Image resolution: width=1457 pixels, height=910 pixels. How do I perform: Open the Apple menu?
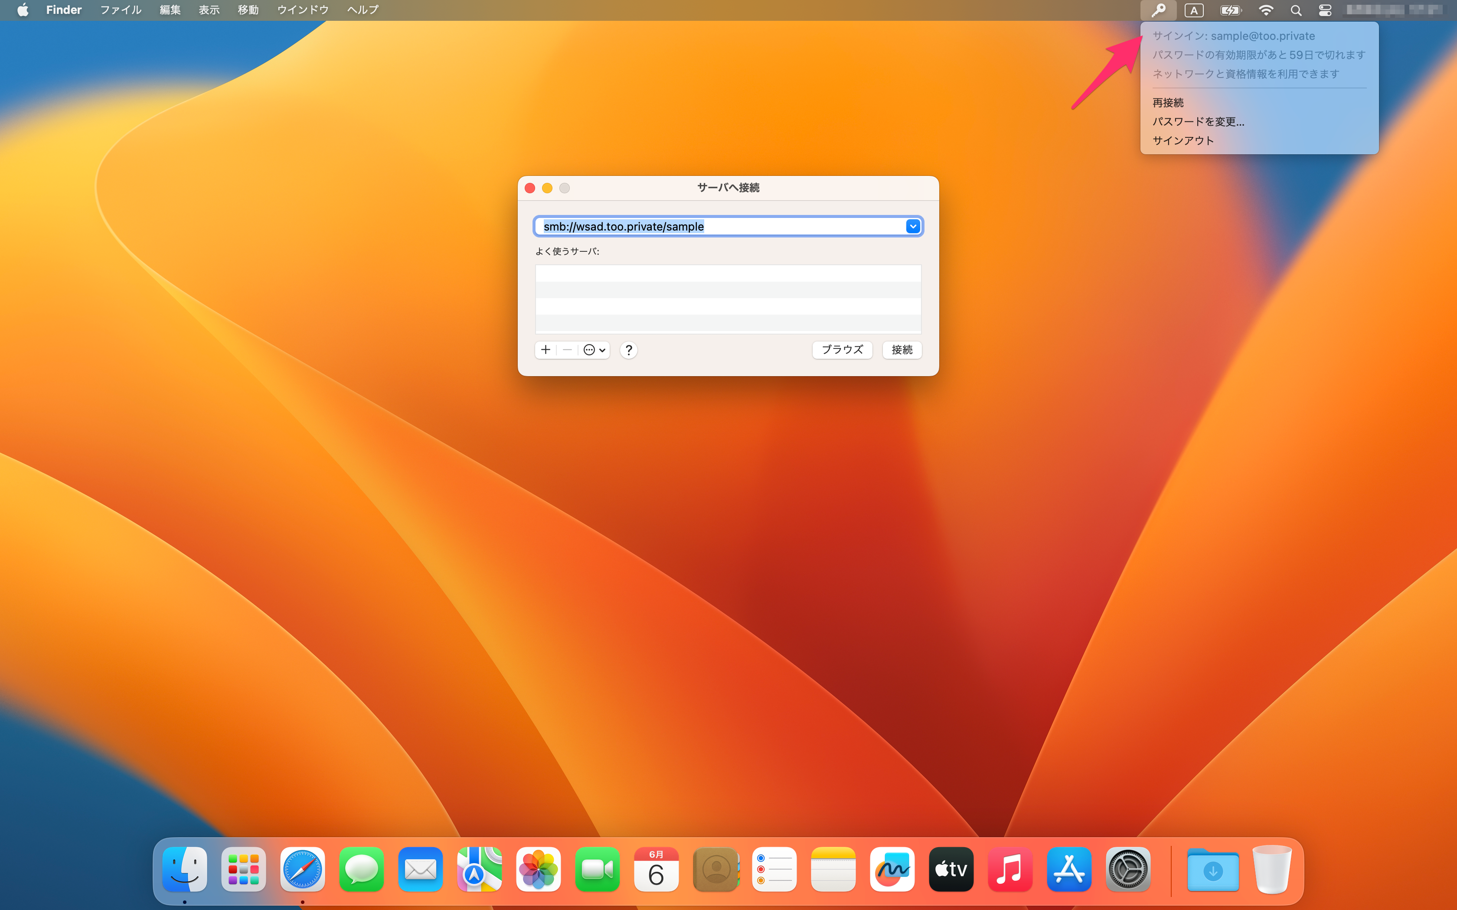23,10
